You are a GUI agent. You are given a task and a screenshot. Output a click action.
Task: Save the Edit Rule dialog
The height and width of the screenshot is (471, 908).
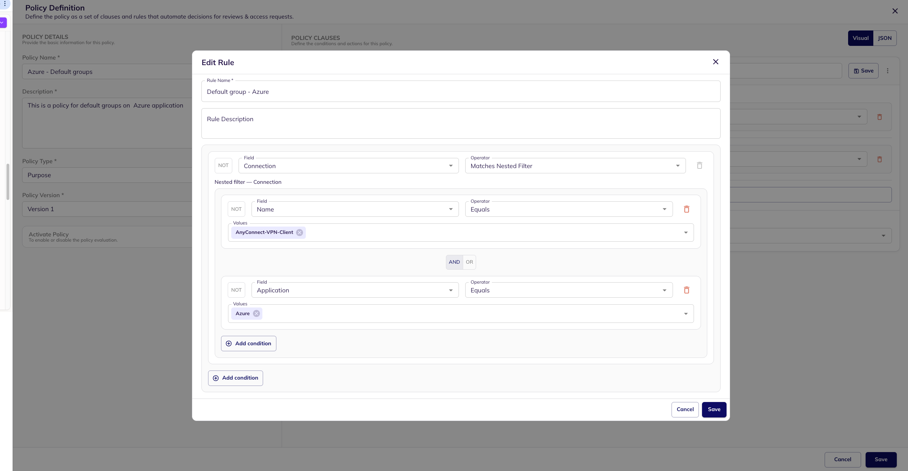click(714, 409)
